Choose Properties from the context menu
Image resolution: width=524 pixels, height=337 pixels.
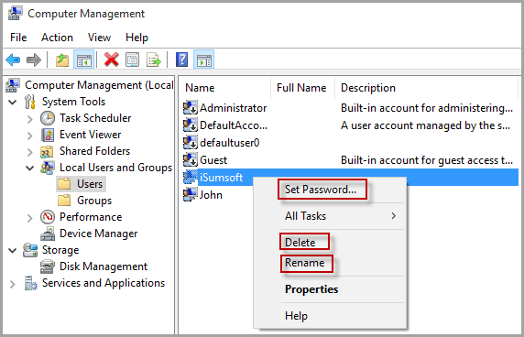point(311,289)
